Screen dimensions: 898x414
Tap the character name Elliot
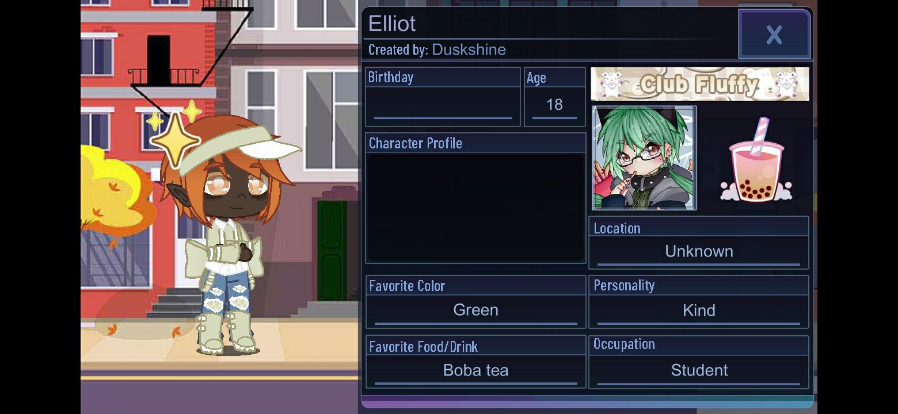pos(391,24)
